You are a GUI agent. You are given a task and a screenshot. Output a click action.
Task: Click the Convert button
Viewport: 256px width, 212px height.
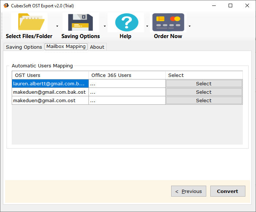(227, 191)
